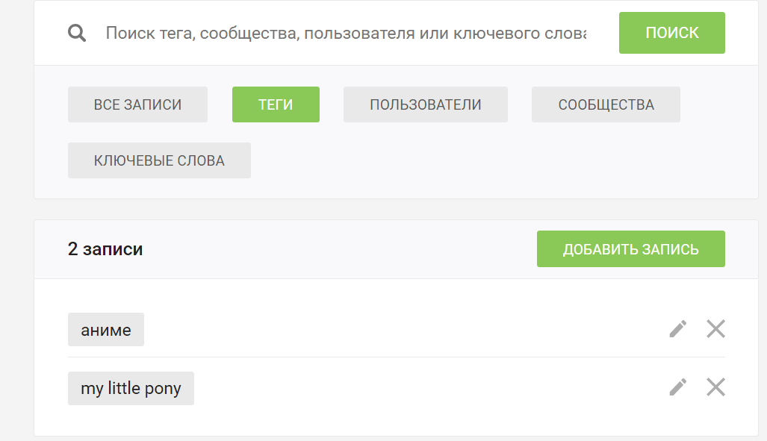Click the X icon beside аниме

(x=715, y=329)
